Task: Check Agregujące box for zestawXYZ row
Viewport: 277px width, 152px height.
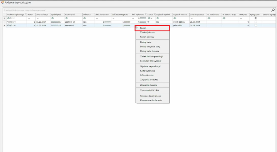Action: tap(256, 26)
